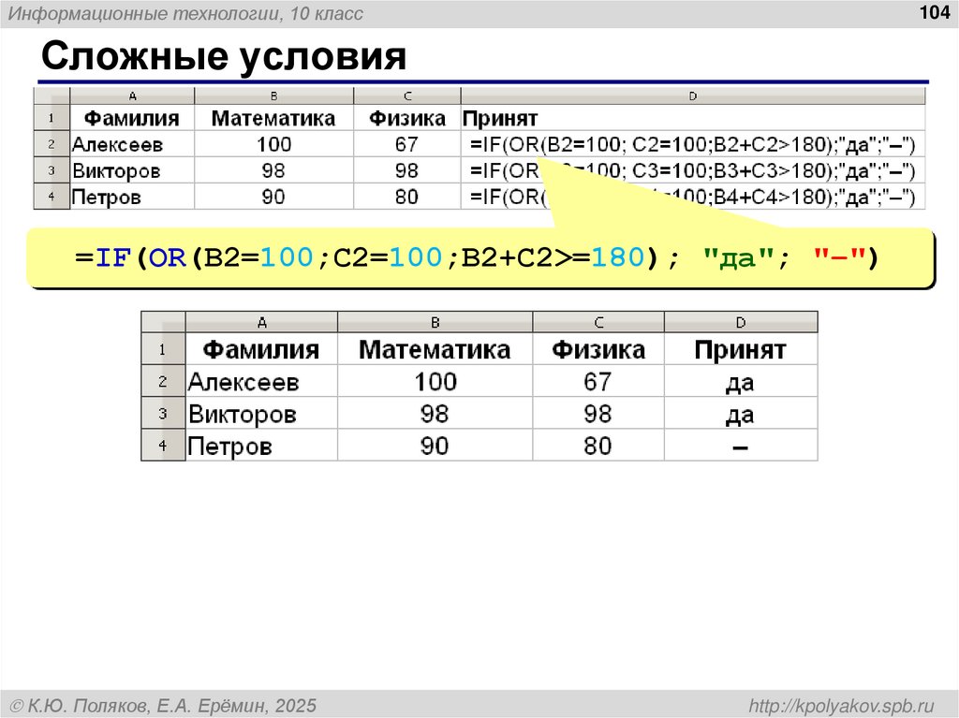Screen dimensions: 959x718
Task: Click the top table header 'Принят'
Action: (692, 118)
